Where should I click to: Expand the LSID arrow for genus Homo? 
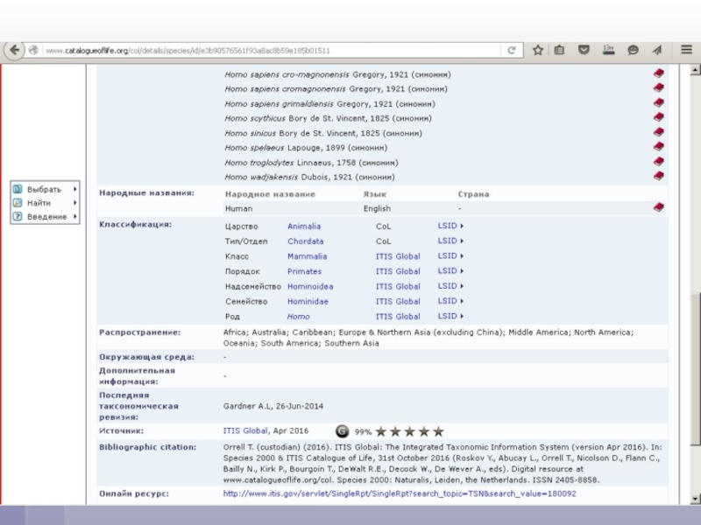point(450,316)
